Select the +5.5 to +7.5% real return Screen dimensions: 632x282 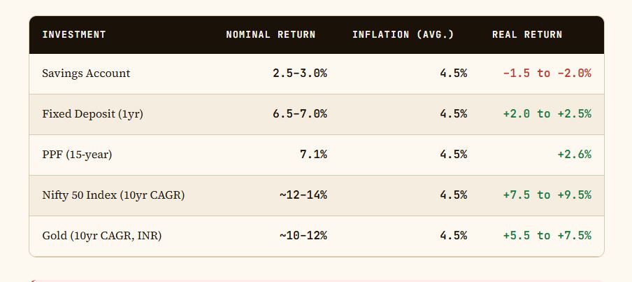[547, 236]
